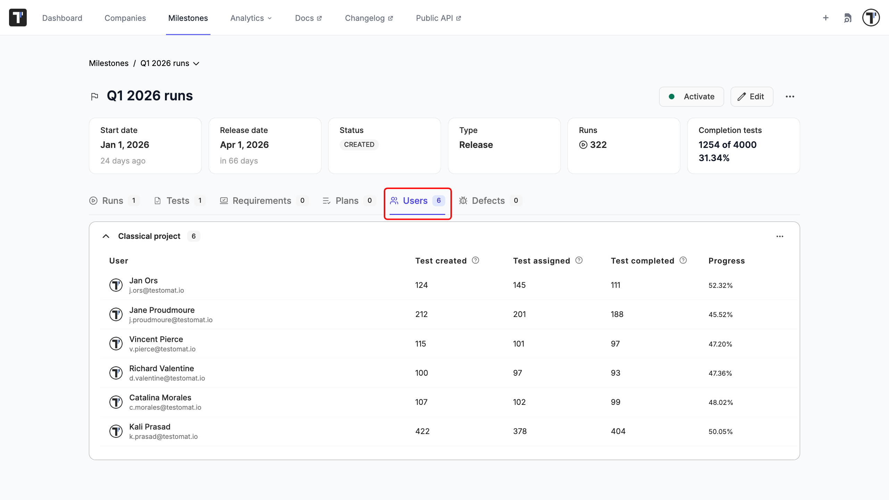The width and height of the screenshot is (889, 500).
Task: Open the Classical project three-dots menu
Action: point(780,236)
